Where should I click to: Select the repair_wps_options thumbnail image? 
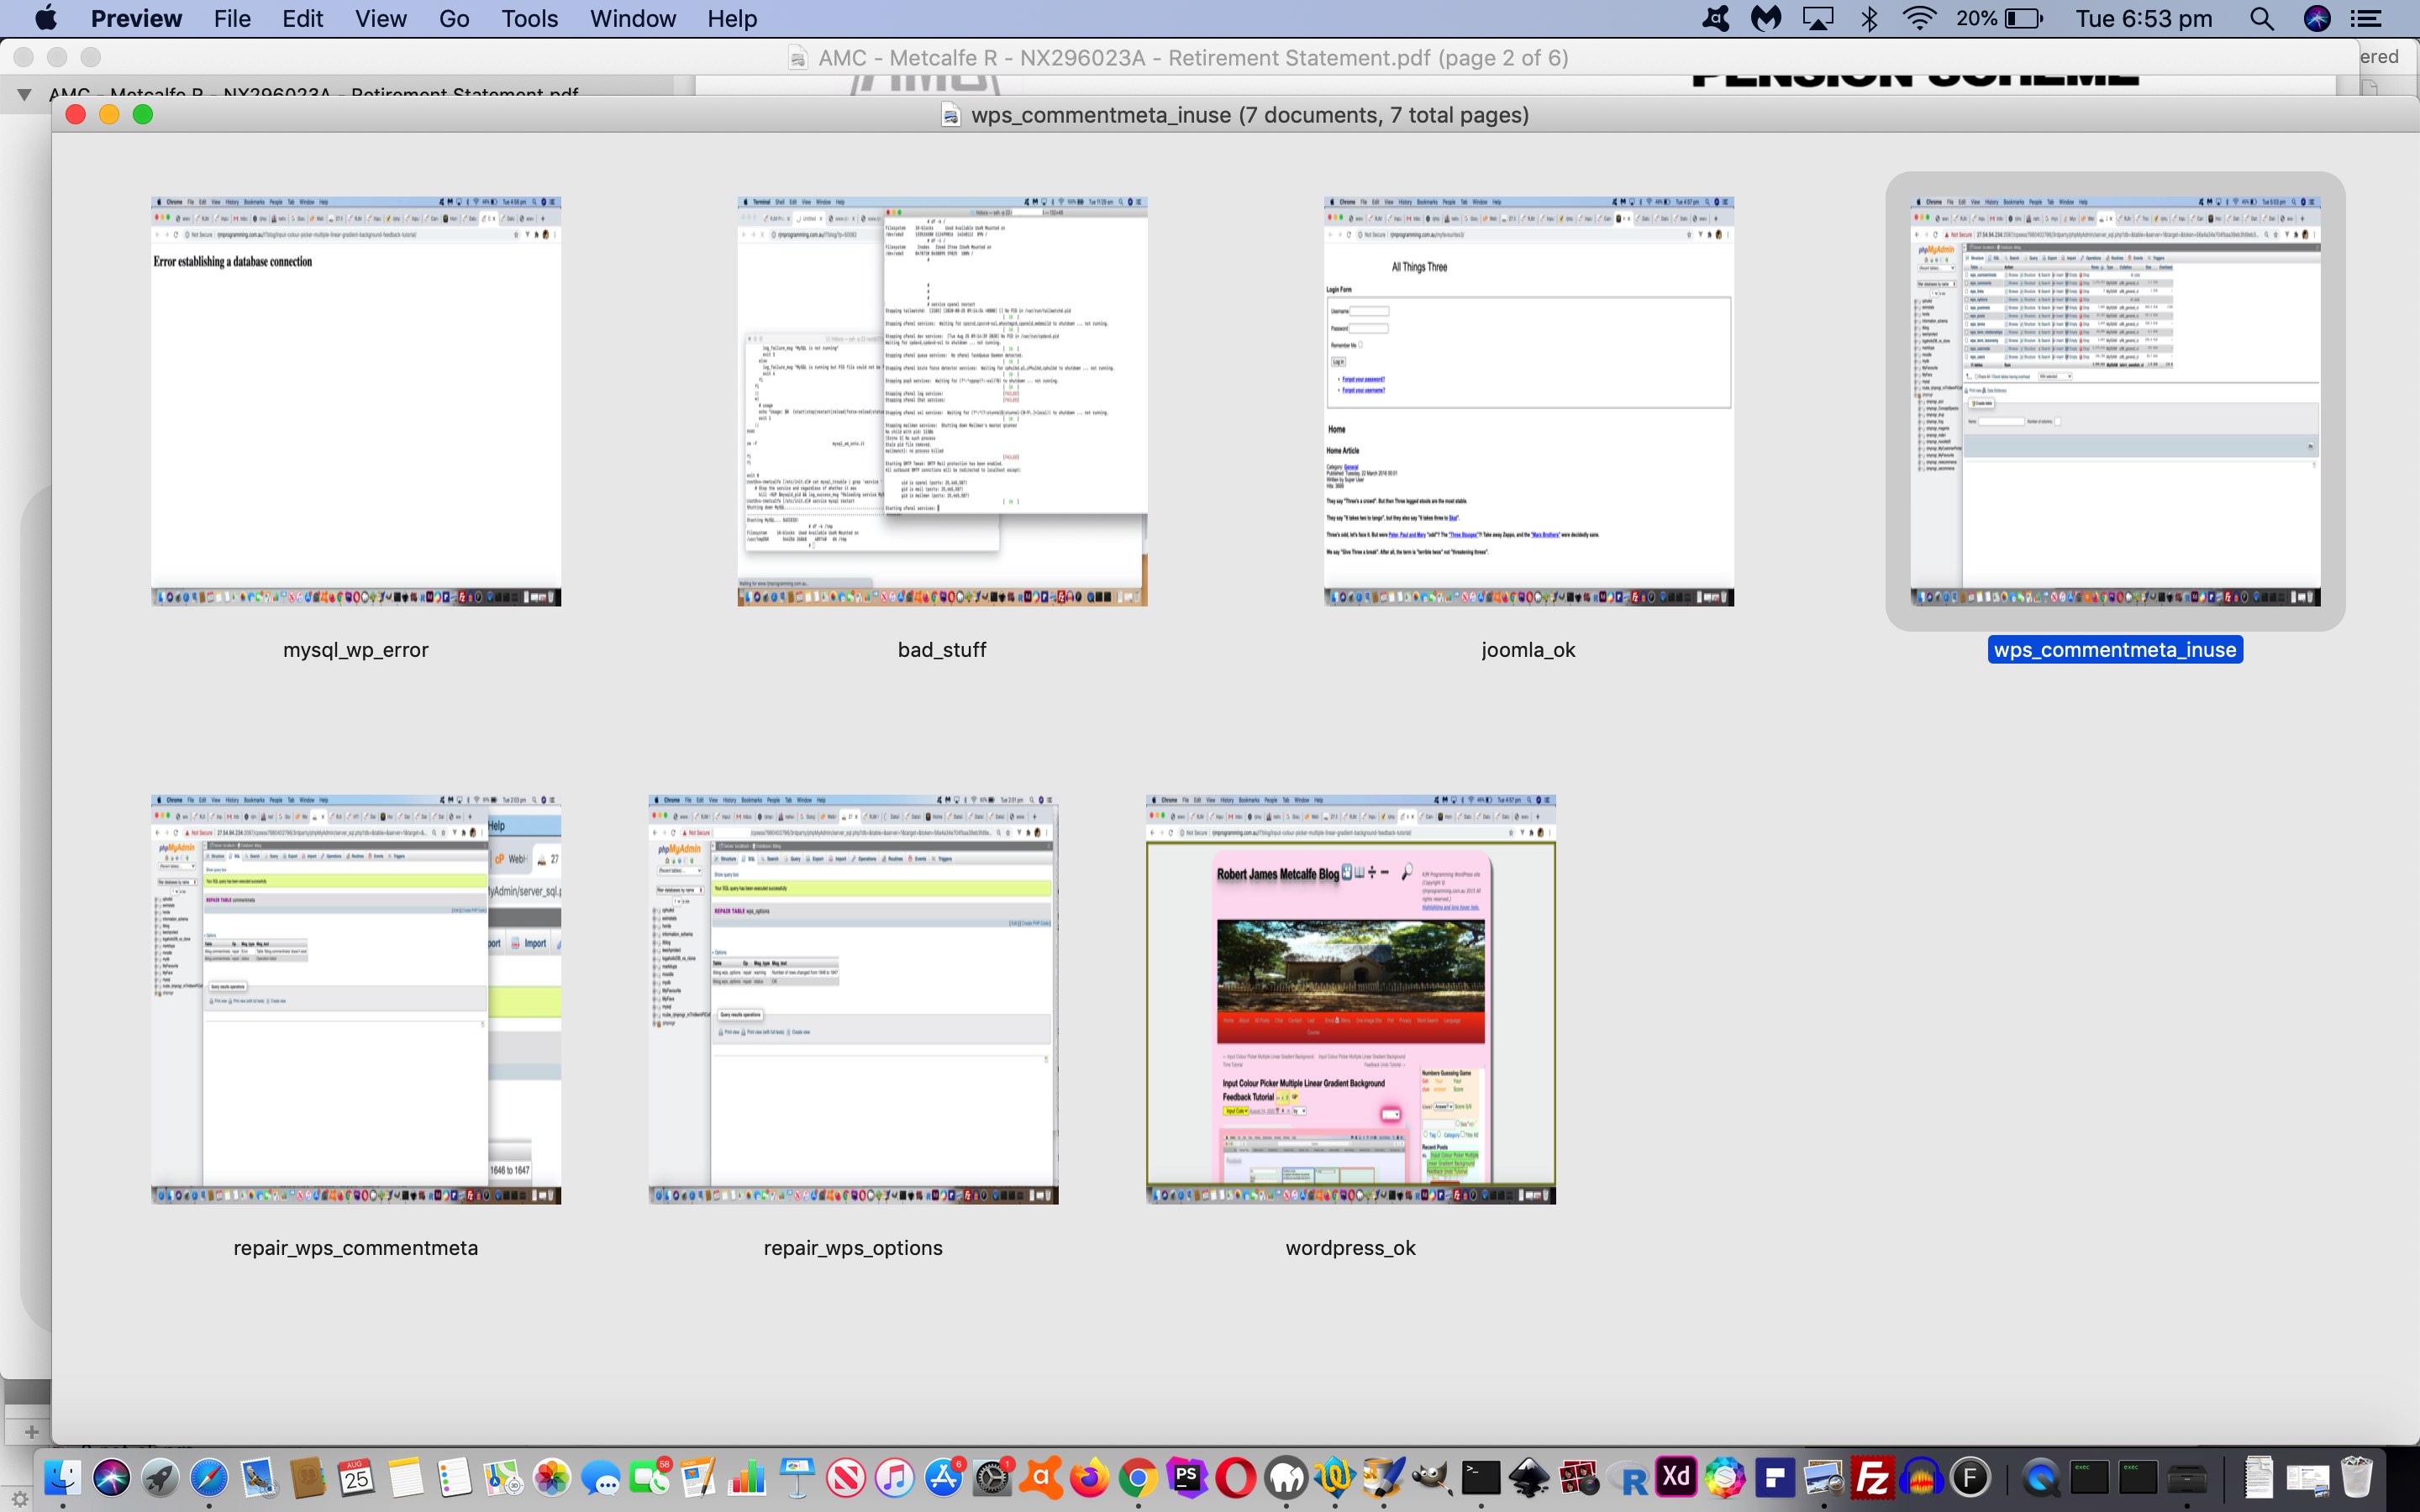853,1000
